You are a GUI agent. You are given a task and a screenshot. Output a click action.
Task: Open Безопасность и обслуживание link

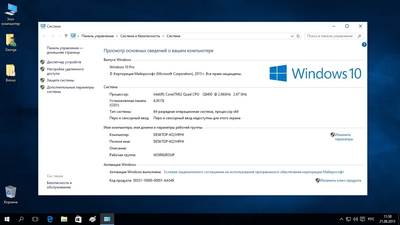pyautogui.click(x=59, y=185)
